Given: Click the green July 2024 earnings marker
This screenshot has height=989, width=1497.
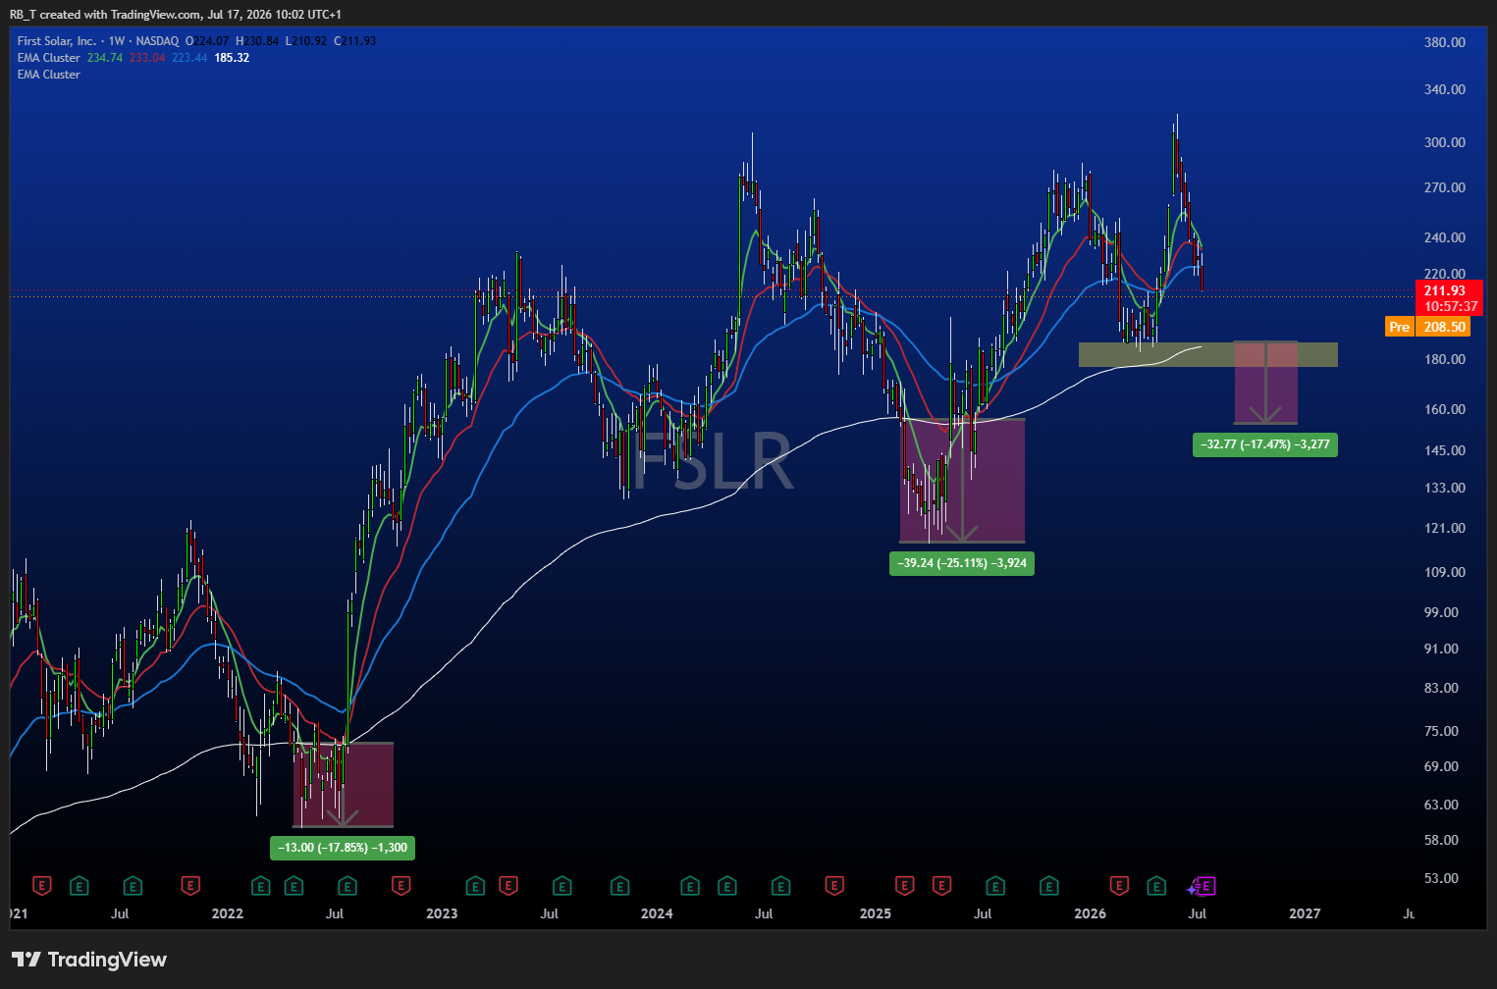Looking at the screenshot, I should coord(781,886).
